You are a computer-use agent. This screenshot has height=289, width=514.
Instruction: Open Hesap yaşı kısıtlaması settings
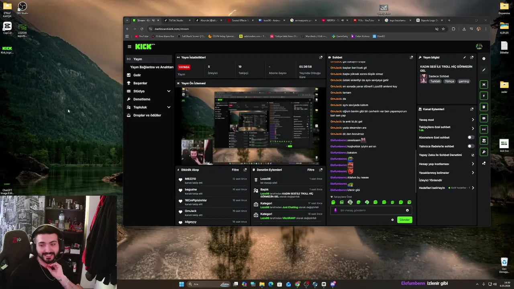coord(447,164)
